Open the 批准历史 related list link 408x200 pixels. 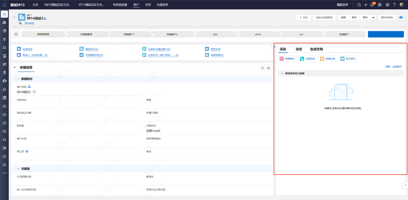pyautogui.click(x=27, y=49)
